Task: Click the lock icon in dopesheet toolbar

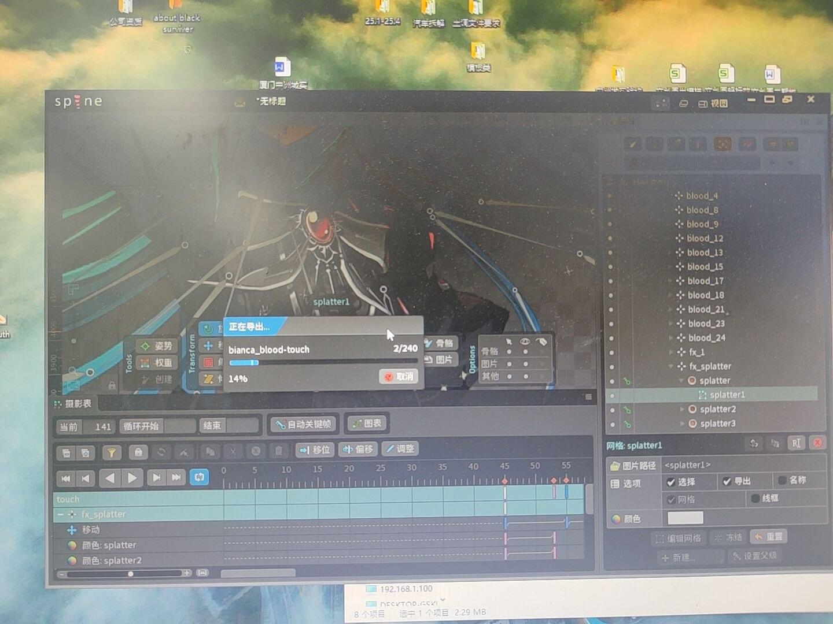Action: pyautogui.click(x=138, y=452)
